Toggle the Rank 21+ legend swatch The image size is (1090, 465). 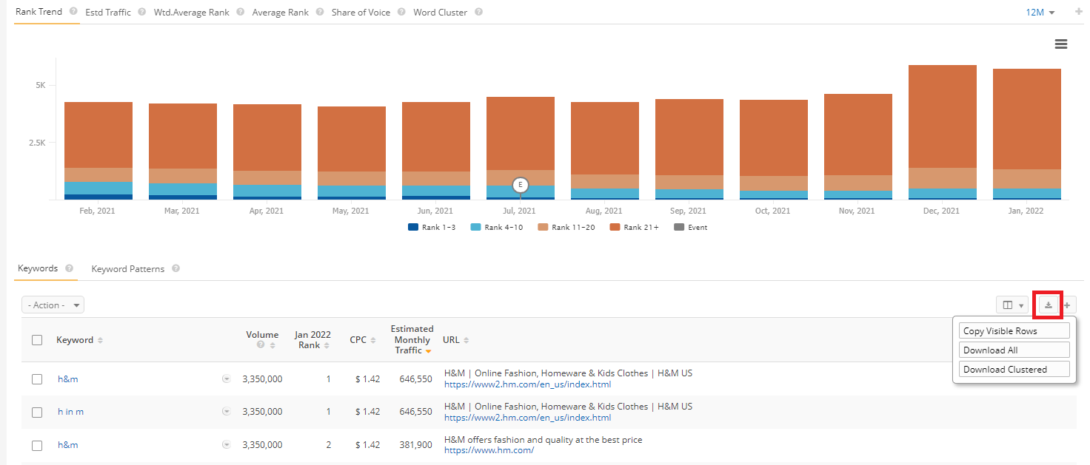(x=614, y=228)
